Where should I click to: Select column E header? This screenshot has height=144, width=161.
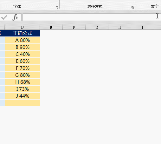(51, 27)
